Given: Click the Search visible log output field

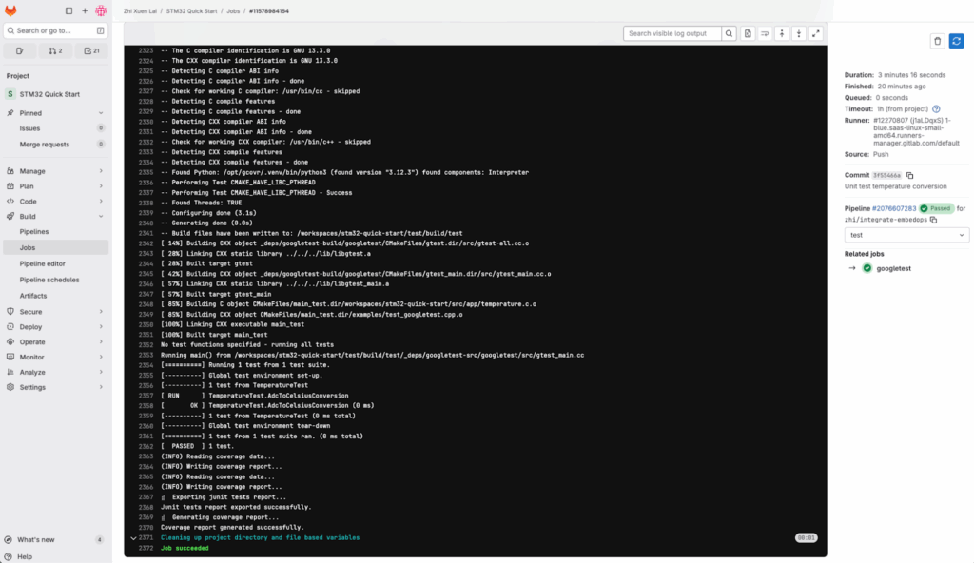Looking at the screenshot, I should [672, 33].
